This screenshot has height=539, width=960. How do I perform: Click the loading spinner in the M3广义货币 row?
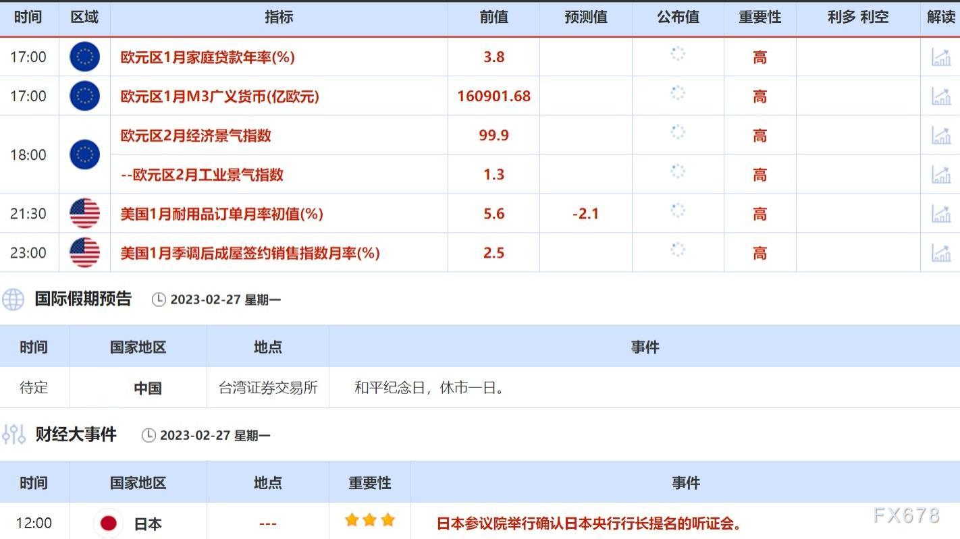[678, 93]
